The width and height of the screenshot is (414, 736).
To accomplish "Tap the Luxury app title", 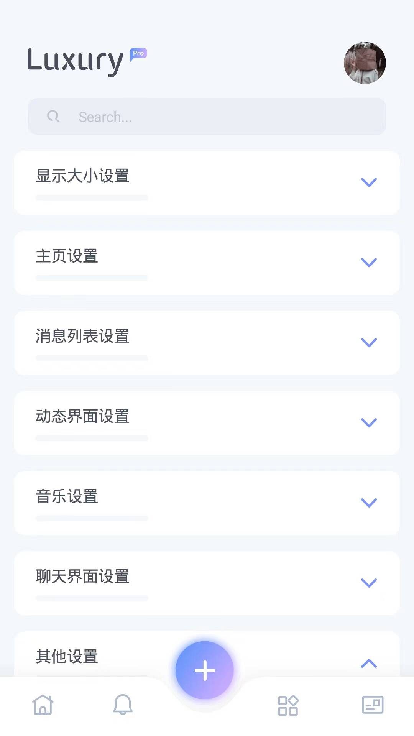I will point(76,61).
